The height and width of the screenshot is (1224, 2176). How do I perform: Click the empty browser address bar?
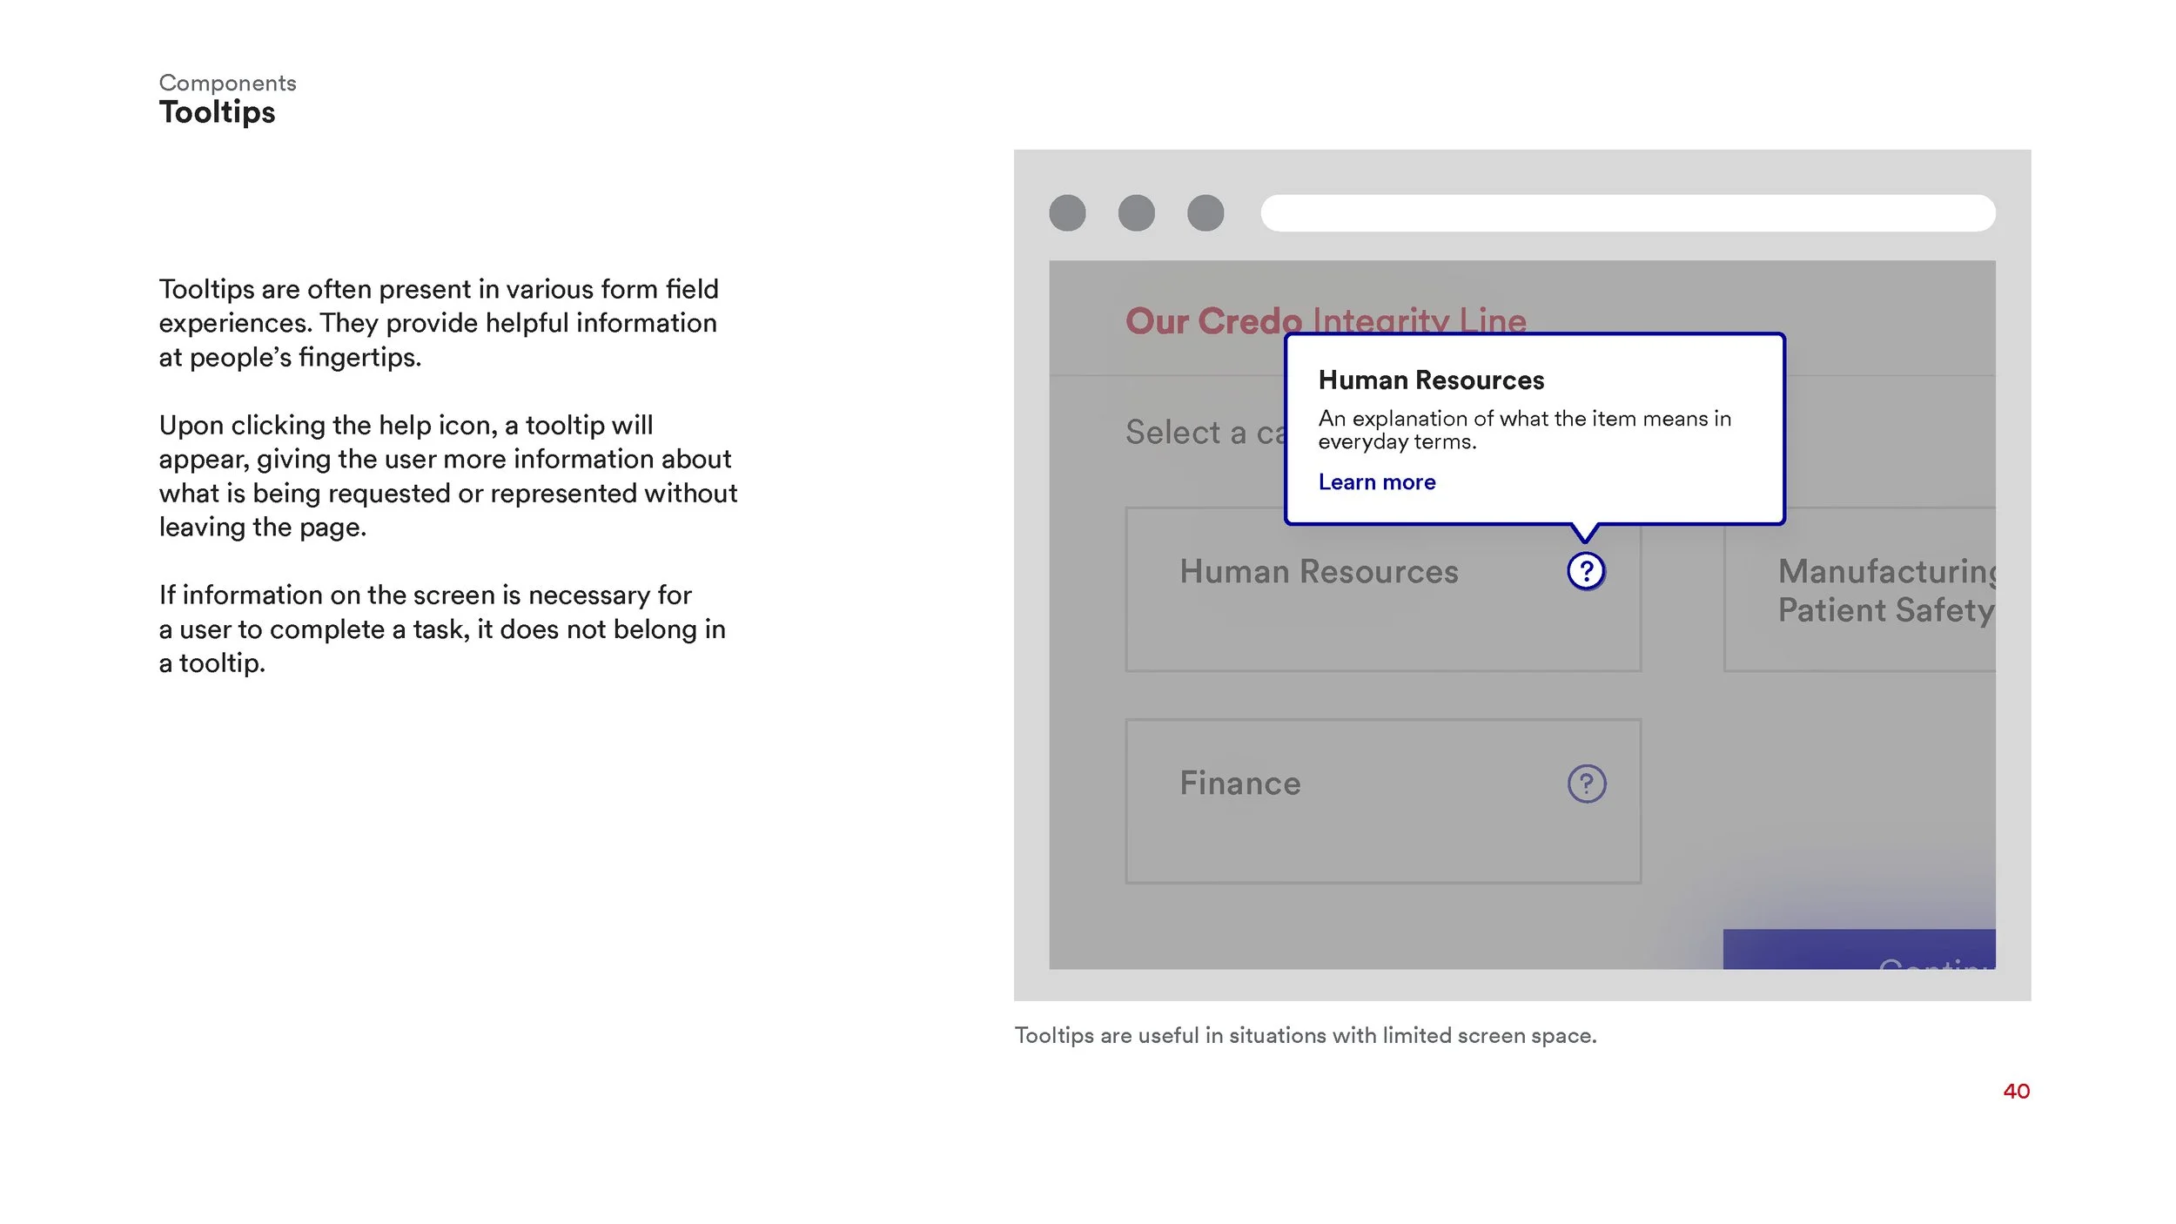tap(1627, 213)
